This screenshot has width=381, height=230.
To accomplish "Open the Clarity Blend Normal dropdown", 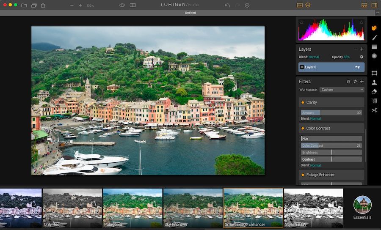I will [316, 119].
